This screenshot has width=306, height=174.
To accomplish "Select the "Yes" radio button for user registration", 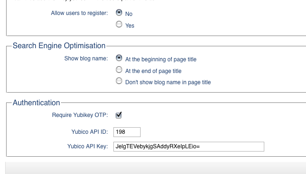I will 119,24.
